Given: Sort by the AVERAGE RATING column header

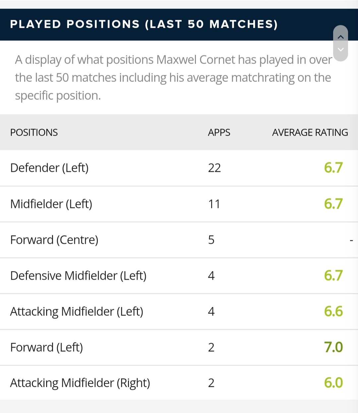Looking at the screenshot, I should point(310,132).
